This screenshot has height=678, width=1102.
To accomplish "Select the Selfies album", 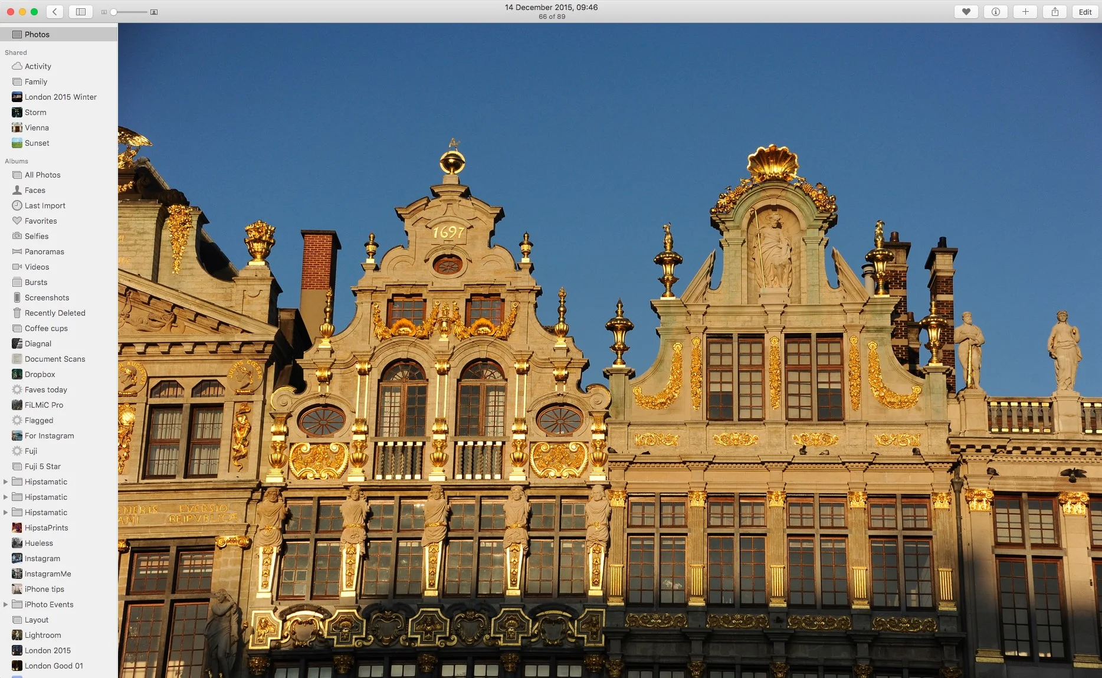I will pos(37,236).
